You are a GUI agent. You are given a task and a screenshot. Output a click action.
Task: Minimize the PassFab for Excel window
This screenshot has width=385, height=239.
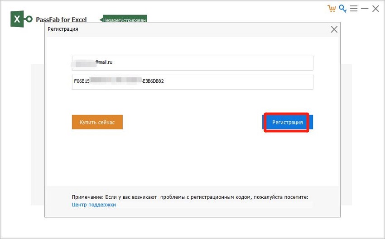(x=365, y=9)
